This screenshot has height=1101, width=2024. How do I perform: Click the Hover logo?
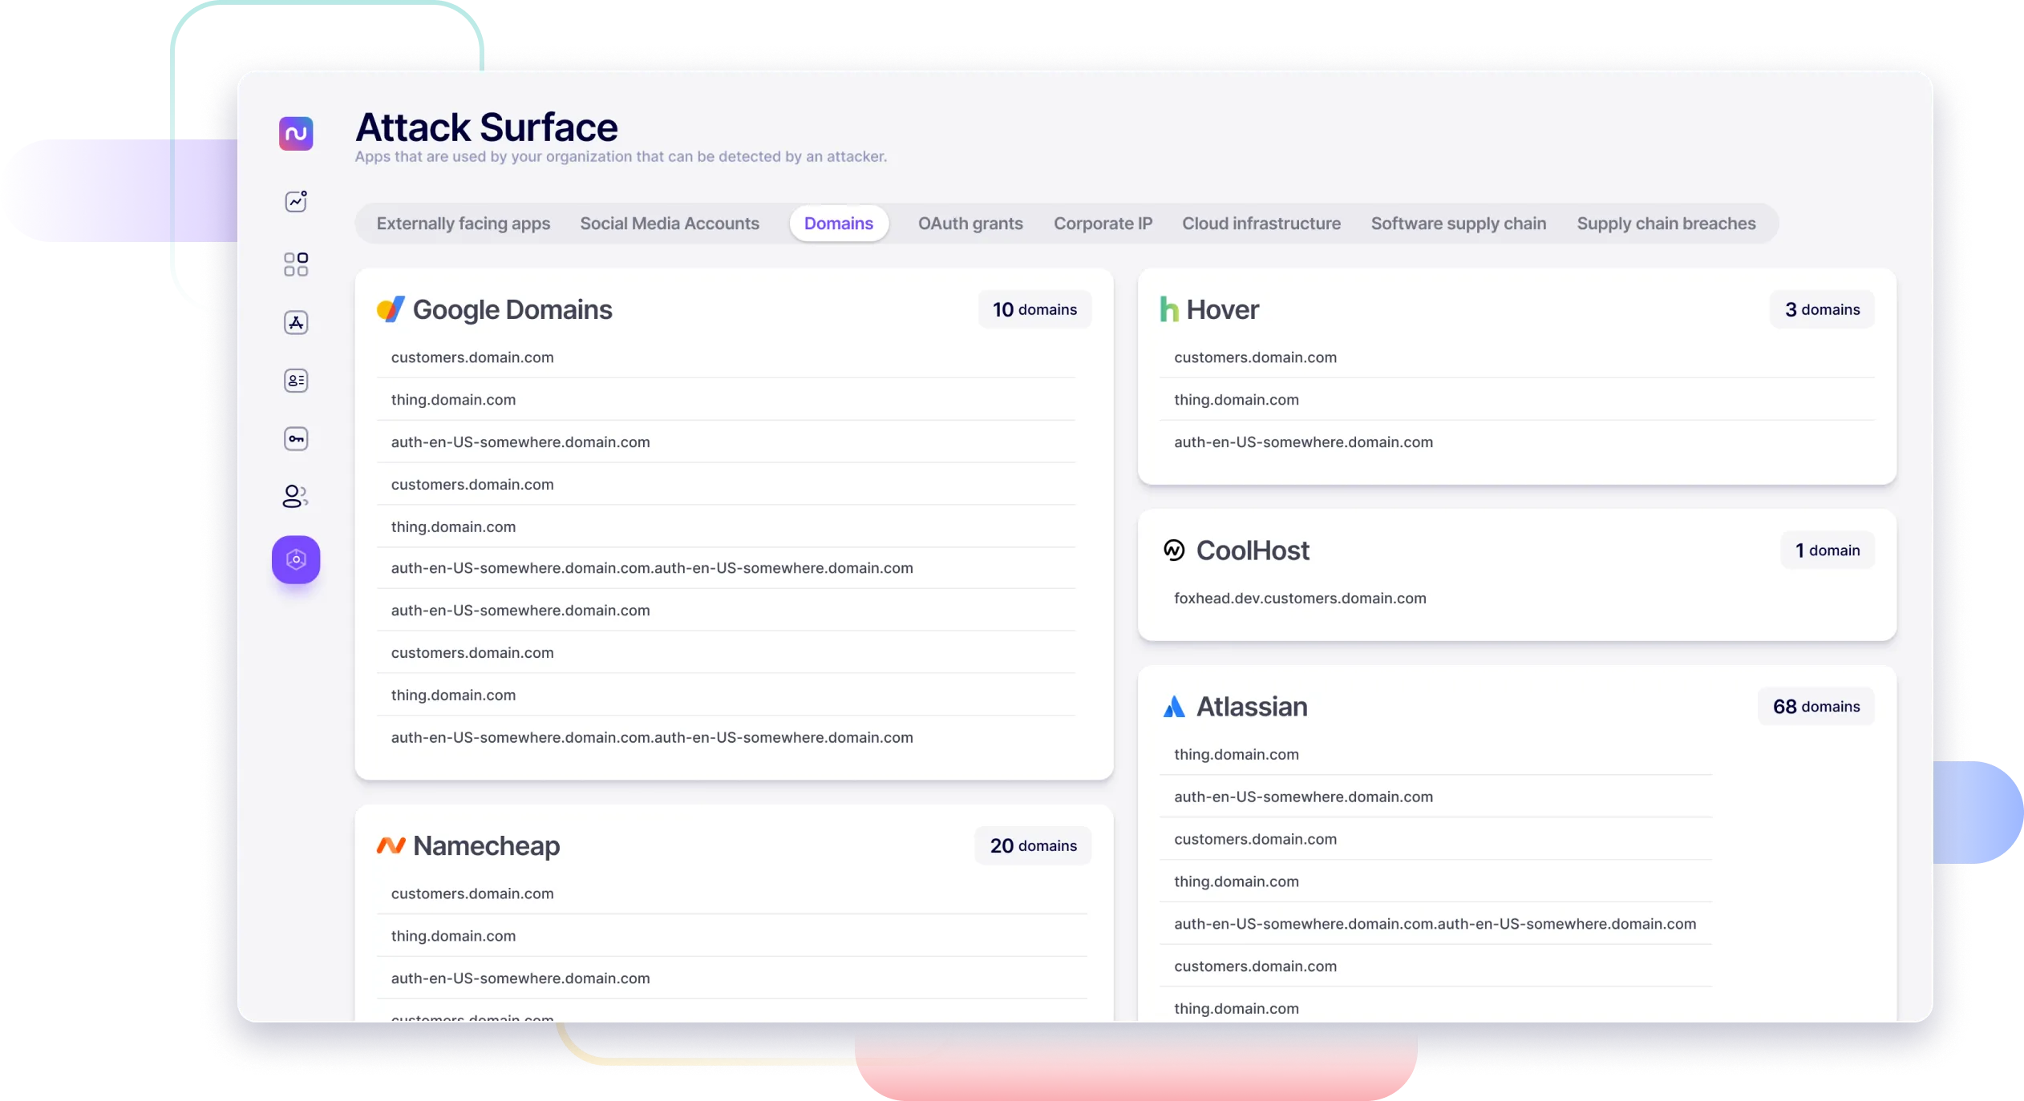point(1170,309)
